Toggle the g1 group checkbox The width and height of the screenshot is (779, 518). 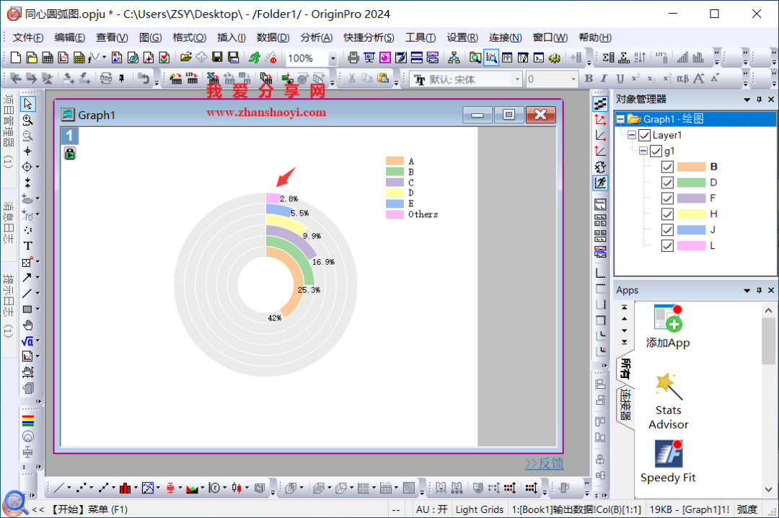656,151
